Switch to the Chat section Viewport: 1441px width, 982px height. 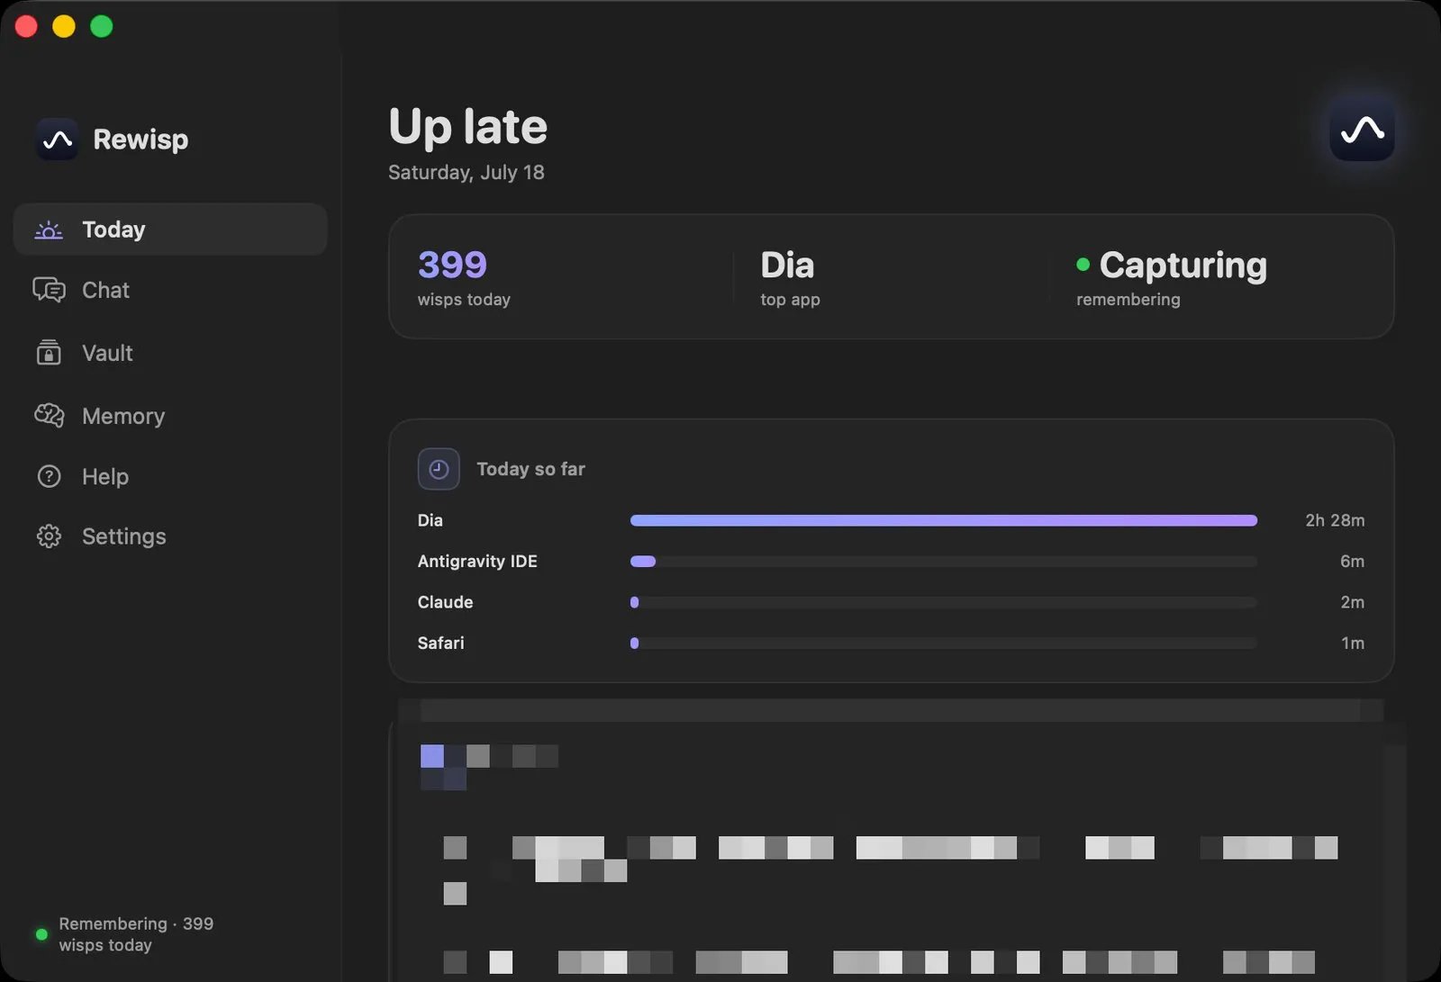(x=170, y=290)
